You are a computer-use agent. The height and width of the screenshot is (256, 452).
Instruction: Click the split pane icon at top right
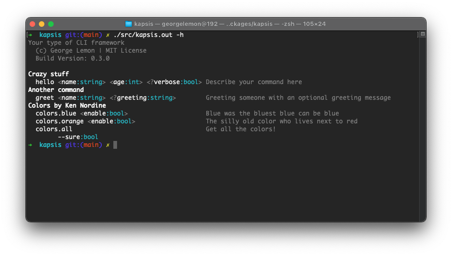point(422,34)
